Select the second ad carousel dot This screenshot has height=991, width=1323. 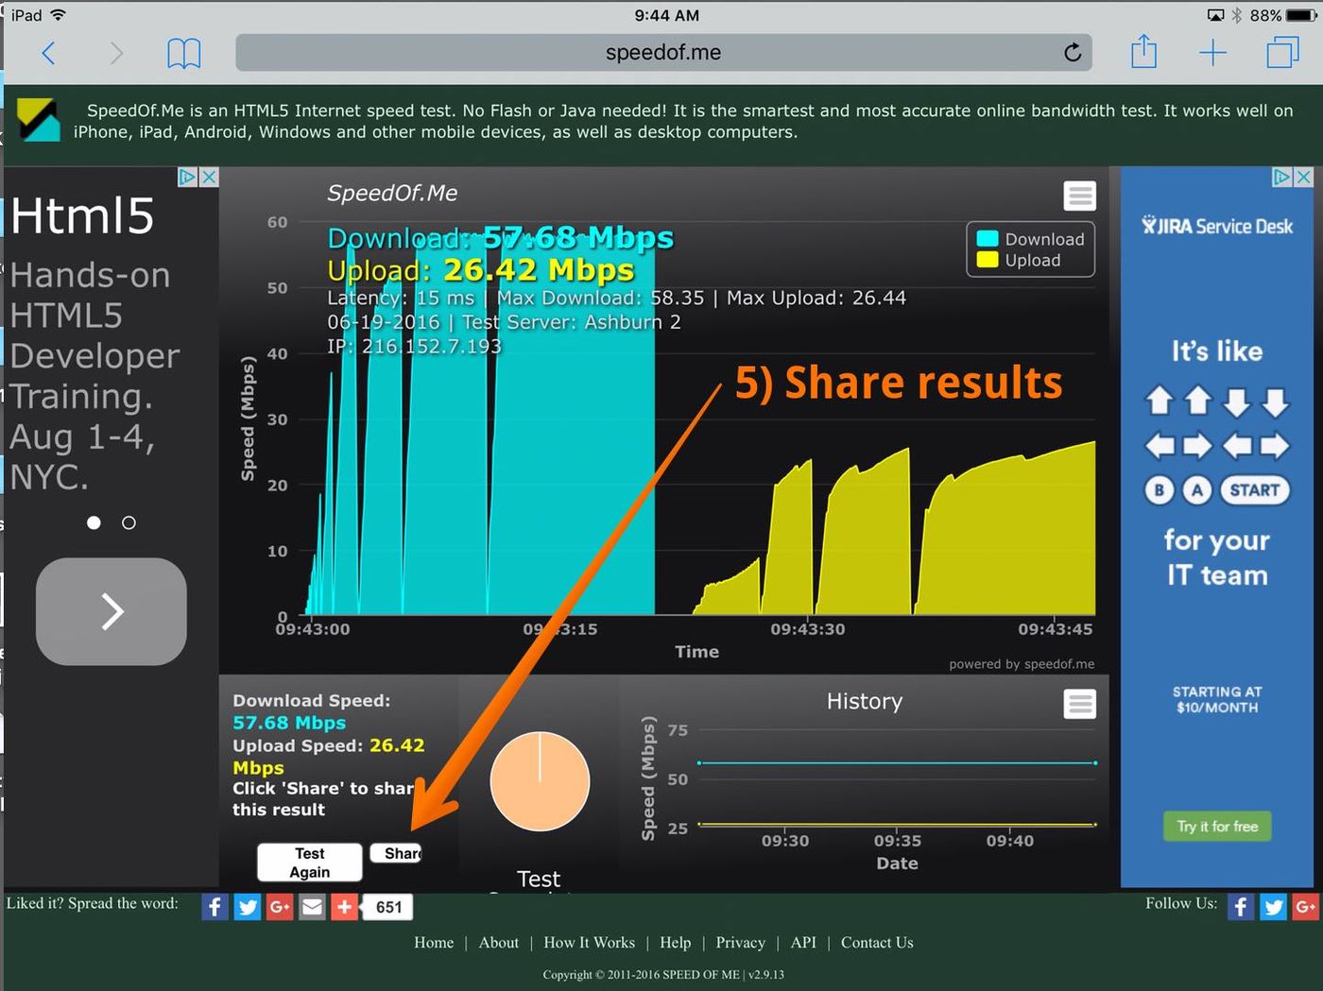[x=129, y=522]
